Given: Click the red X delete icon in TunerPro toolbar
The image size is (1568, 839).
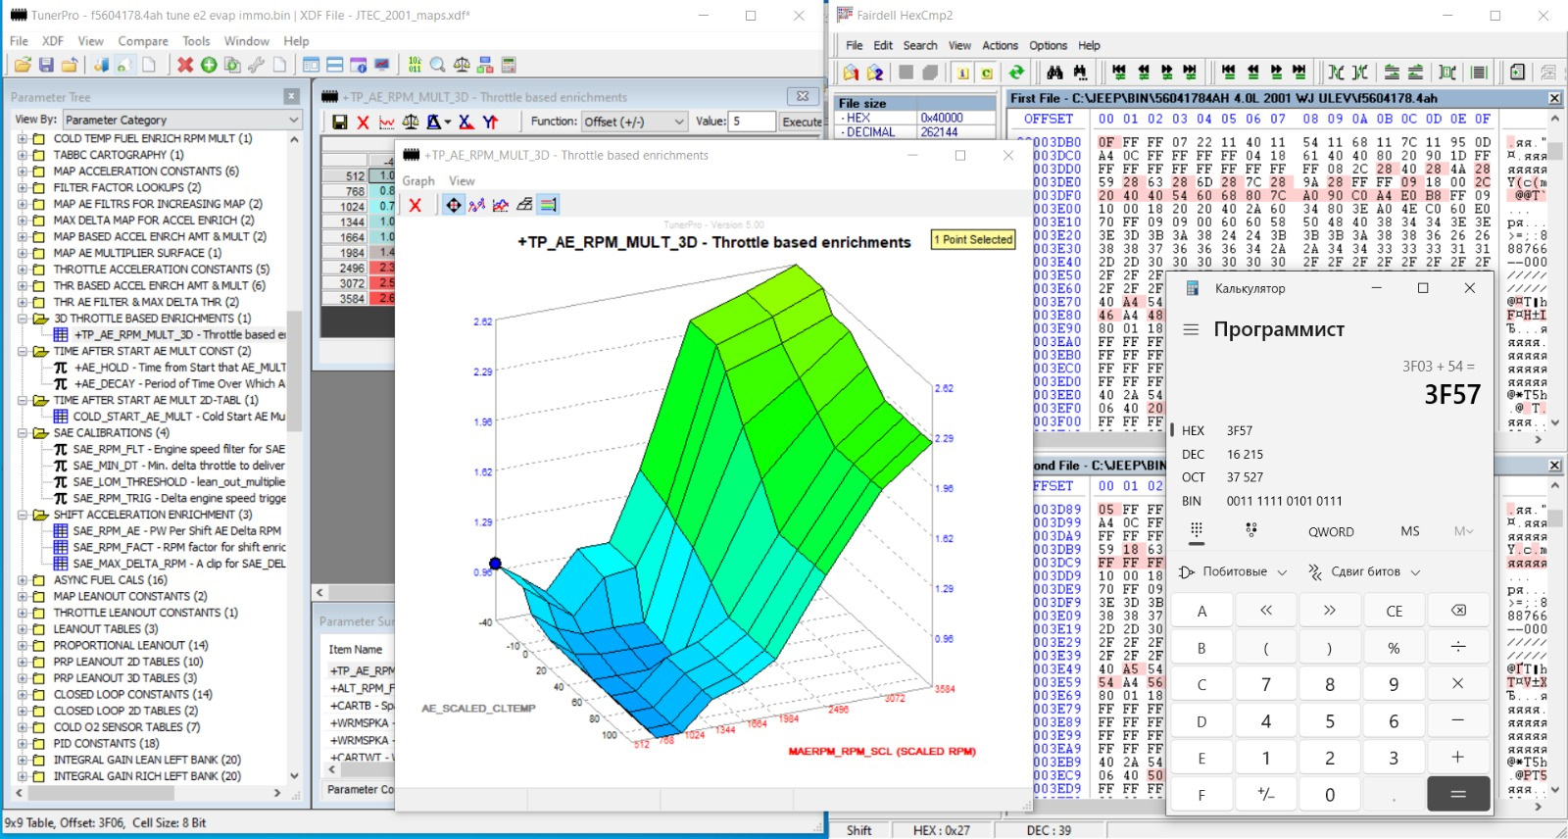Looking at the screenshot, I should click(185, 65).
